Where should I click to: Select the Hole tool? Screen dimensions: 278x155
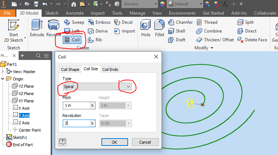coord(146,28)
